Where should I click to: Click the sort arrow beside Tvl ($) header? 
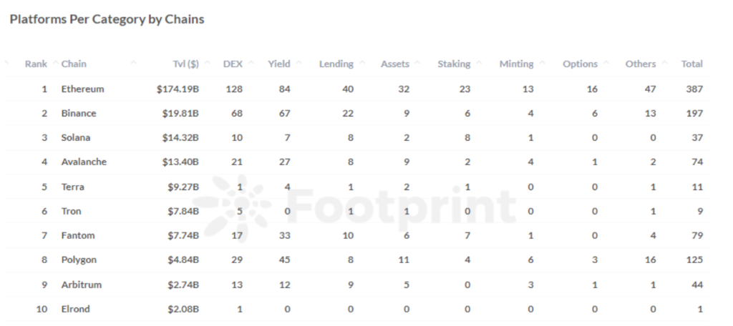(x=207, y=64)
